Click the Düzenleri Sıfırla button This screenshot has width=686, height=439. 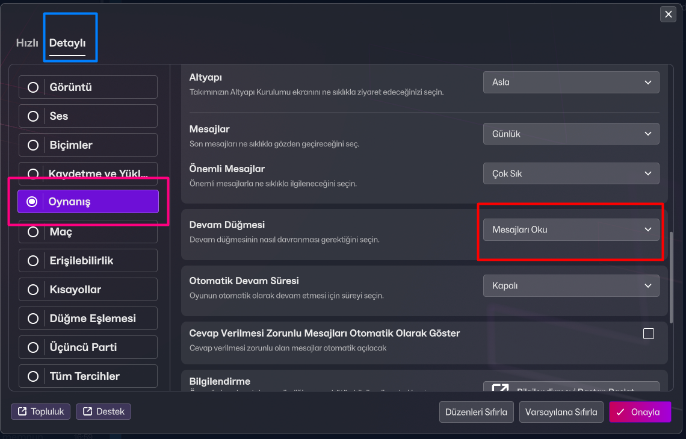477,412
